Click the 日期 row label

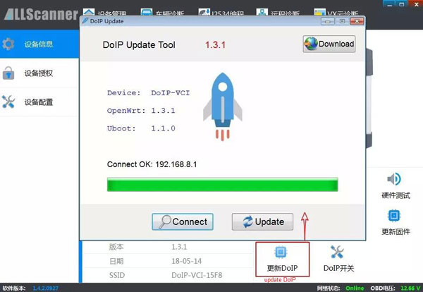point(116,261)
